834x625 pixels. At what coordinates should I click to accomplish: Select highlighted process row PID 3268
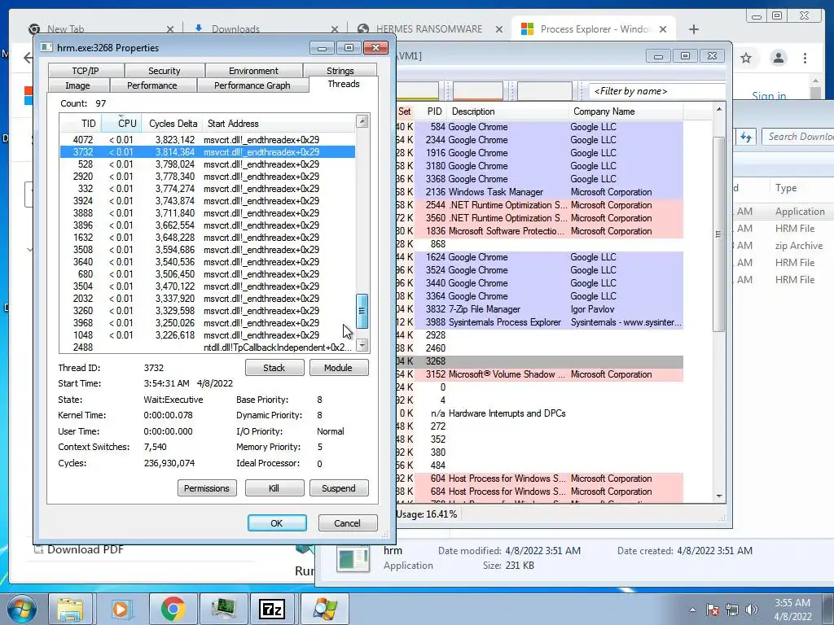pos(539,361)
